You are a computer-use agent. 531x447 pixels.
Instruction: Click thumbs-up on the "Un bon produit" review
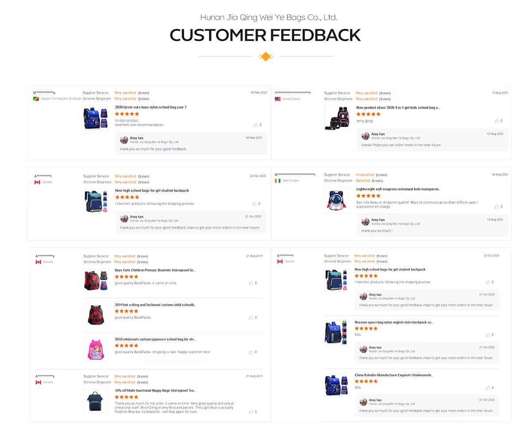[x=255, y=125]
